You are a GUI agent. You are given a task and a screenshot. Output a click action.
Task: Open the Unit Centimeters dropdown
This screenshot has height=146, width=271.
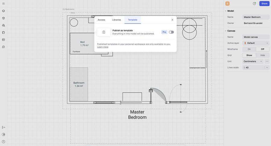253,61
